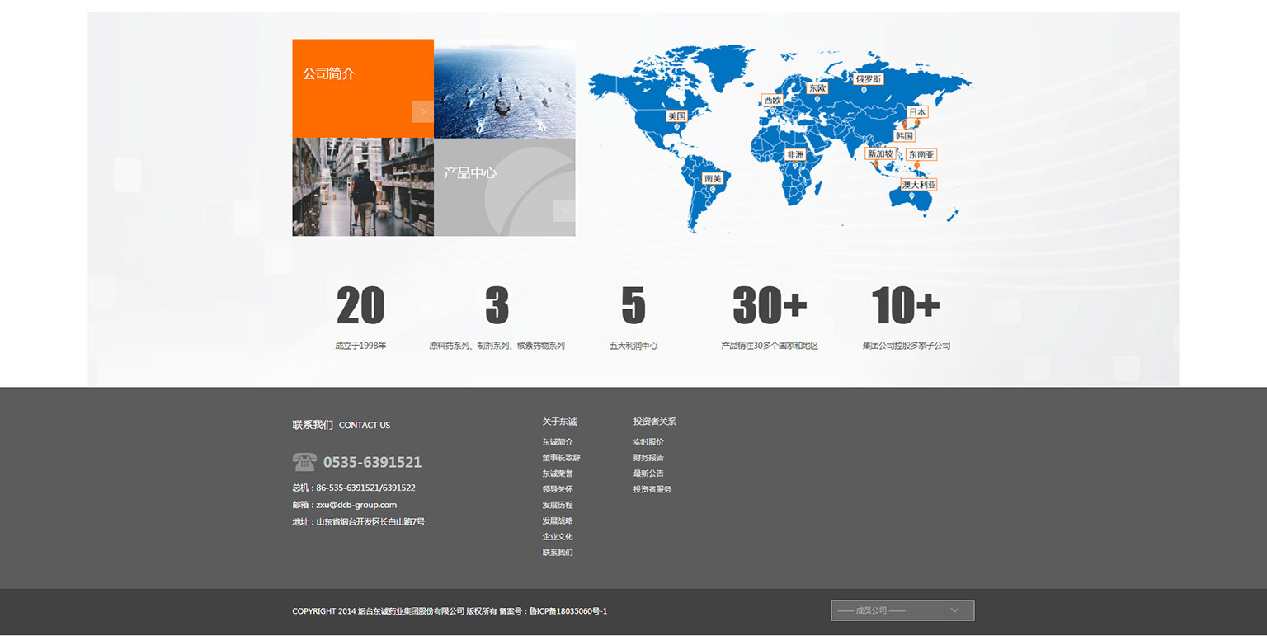Click the map pin under 美国
The height and width of the screenshot is (636, 1267).
click(x=676, y=128)
